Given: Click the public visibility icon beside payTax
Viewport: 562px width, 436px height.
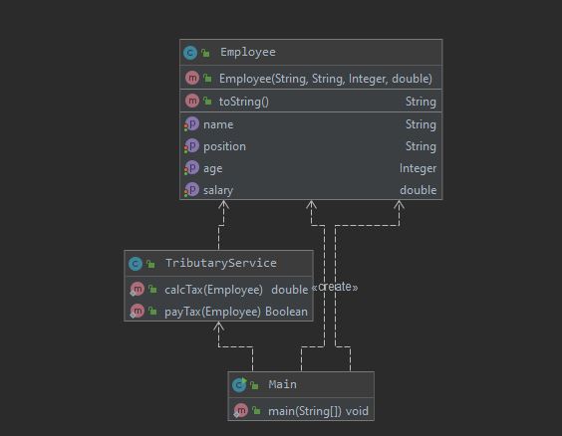Looking at the screenshot, I should click(152, 311).
